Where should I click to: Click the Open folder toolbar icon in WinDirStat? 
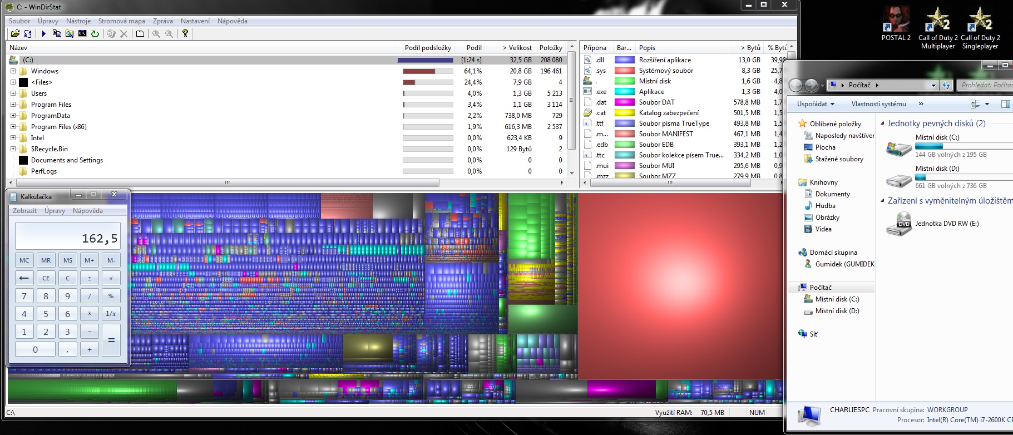pos(15,34)
